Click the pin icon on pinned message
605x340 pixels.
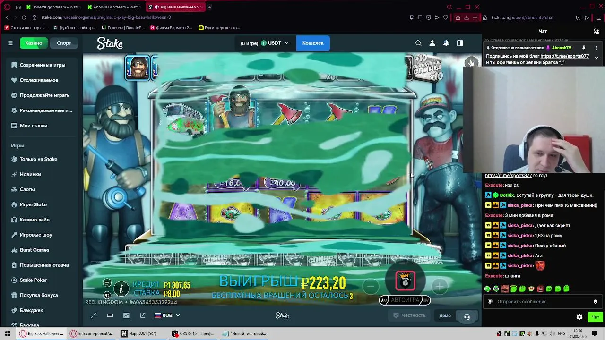(x=584, y=48)
